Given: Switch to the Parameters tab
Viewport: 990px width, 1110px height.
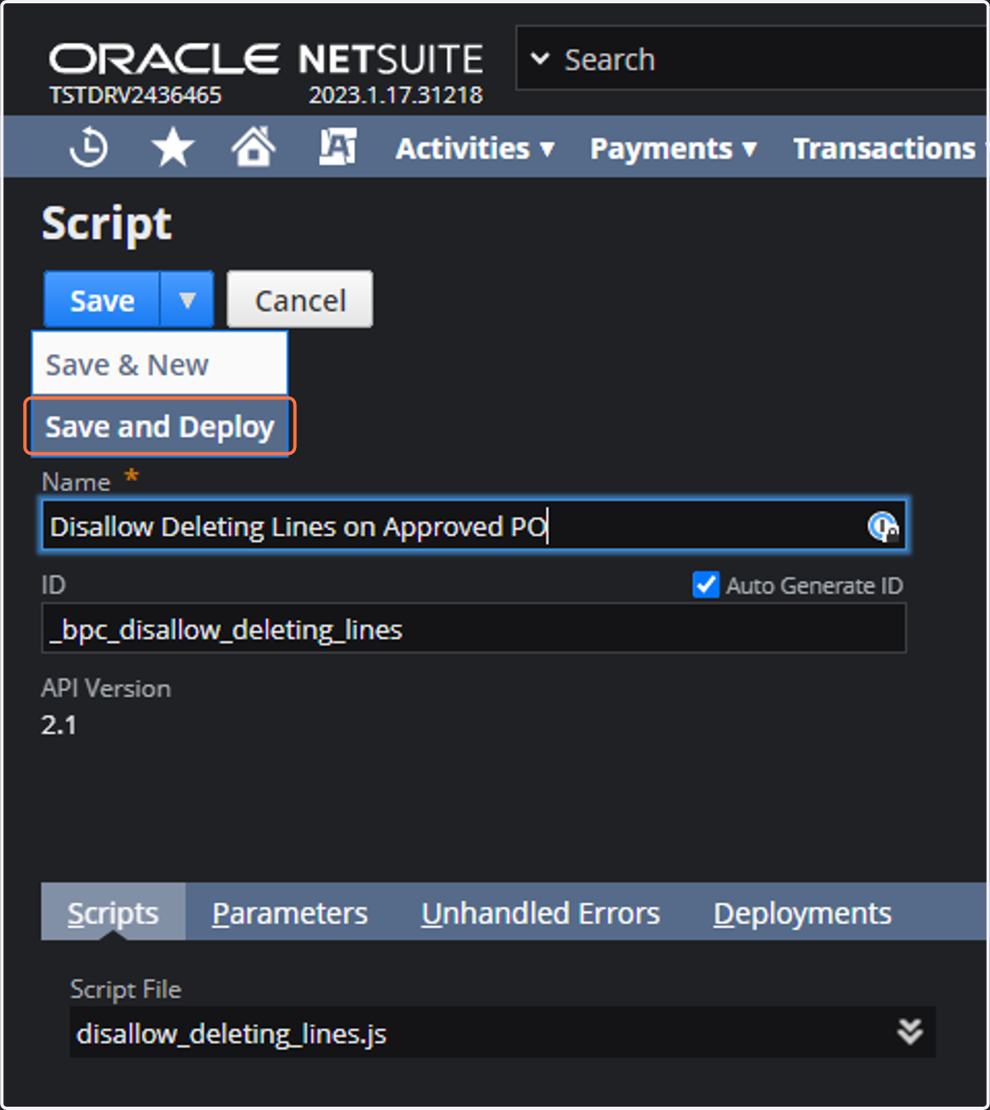Looking at the screenshot, I should [290, 913].
